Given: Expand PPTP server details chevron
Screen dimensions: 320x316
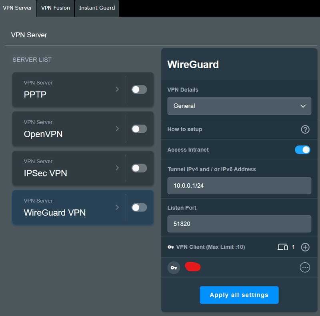Looking at the screenshot, I should point(117,89).
